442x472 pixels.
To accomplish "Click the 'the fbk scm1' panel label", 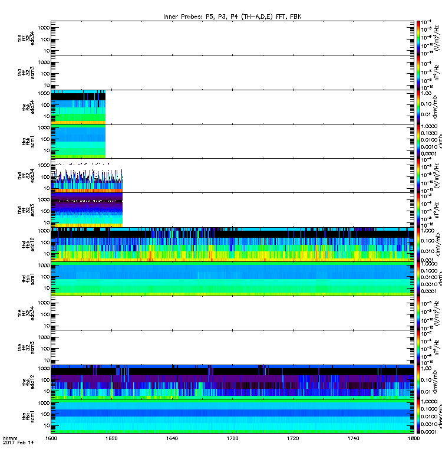I will click(28, 417).
